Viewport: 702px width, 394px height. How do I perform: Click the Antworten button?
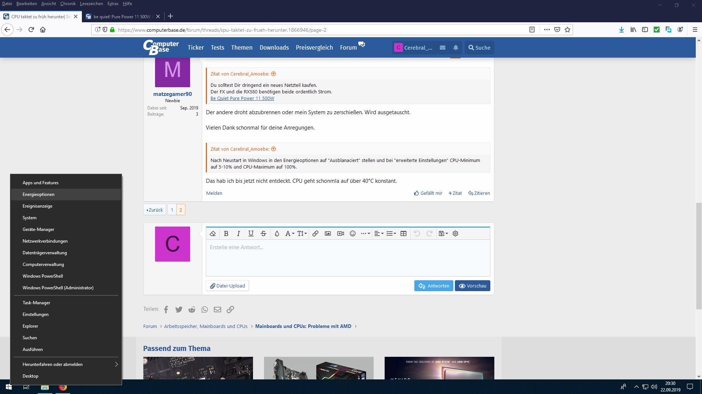click(434, 286)
